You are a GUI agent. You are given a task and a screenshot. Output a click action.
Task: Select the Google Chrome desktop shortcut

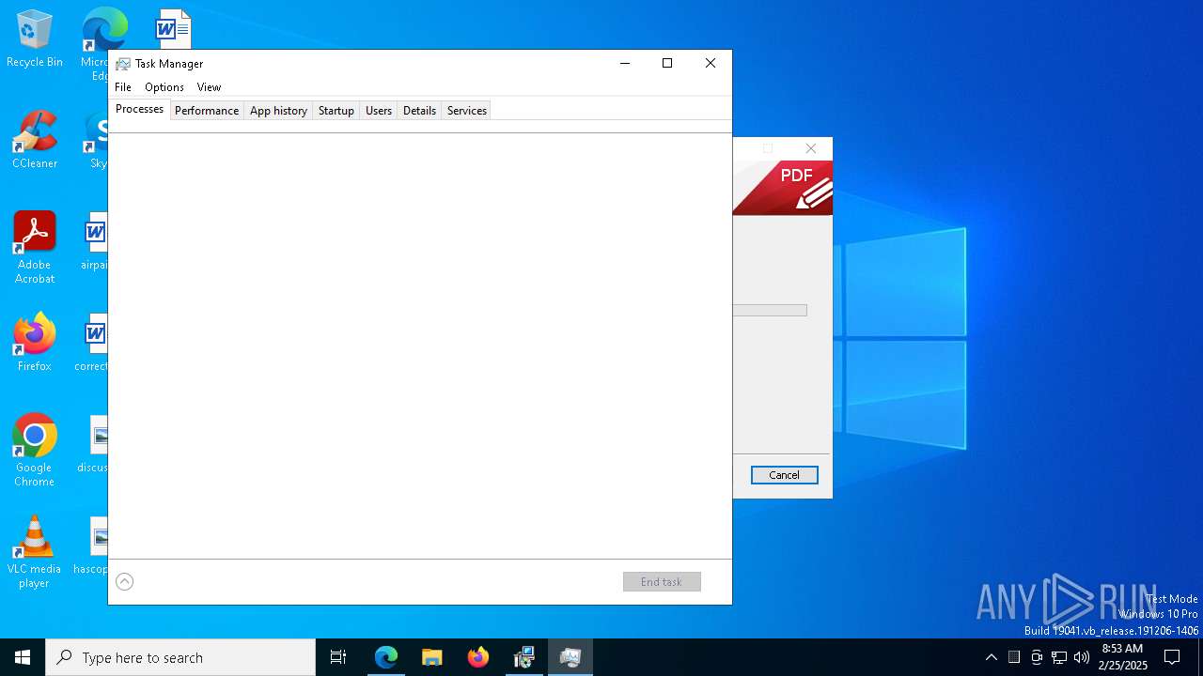[35, 451]
